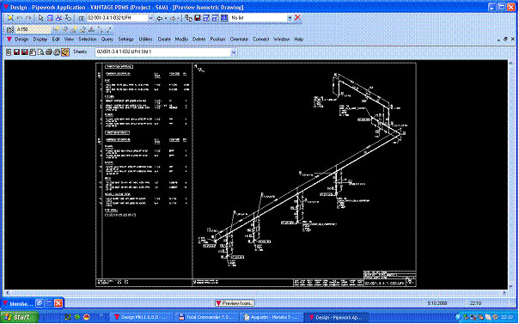The image size is (519, 324).
Task: Expand the CE element name dropdown
Action: (150, 18)
